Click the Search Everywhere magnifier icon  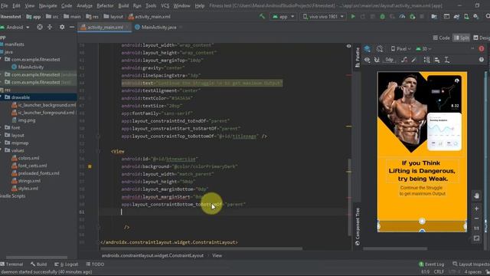[x=488, y=17]
